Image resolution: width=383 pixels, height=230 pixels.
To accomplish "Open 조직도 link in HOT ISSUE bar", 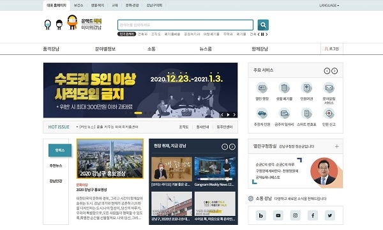I will (x=184, y=127).
